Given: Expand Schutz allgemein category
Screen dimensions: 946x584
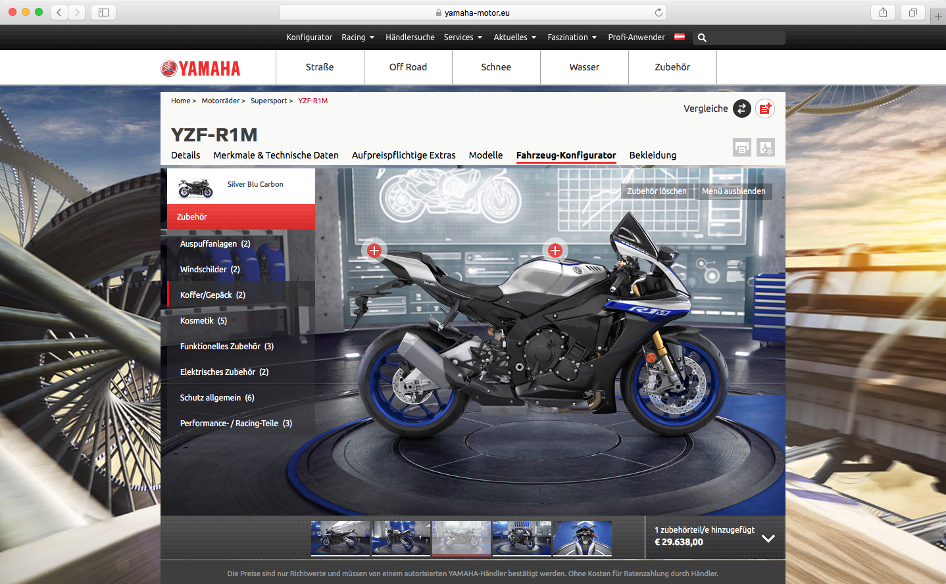Looking at the screenshot, I should click(x=241, y=397).
